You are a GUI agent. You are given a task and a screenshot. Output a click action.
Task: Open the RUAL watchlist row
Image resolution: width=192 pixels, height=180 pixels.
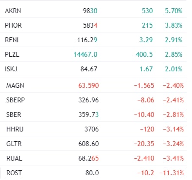click(93, 158)
